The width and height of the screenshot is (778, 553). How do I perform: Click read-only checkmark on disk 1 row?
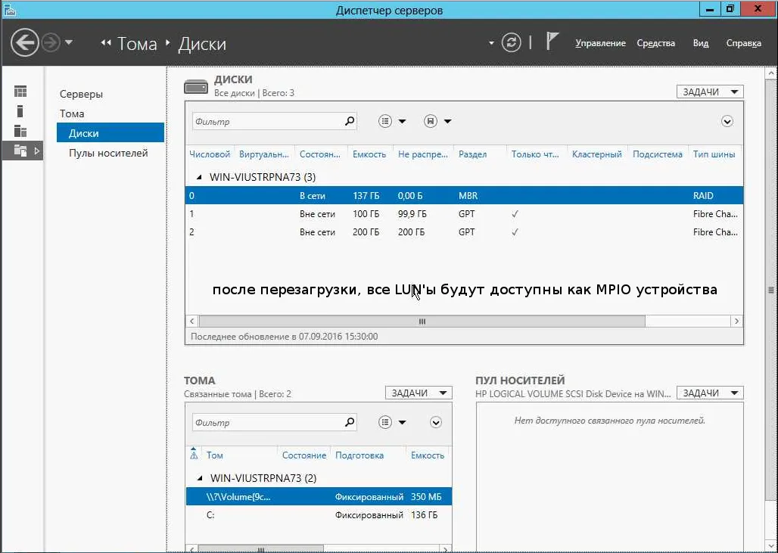tap(515, 214)
